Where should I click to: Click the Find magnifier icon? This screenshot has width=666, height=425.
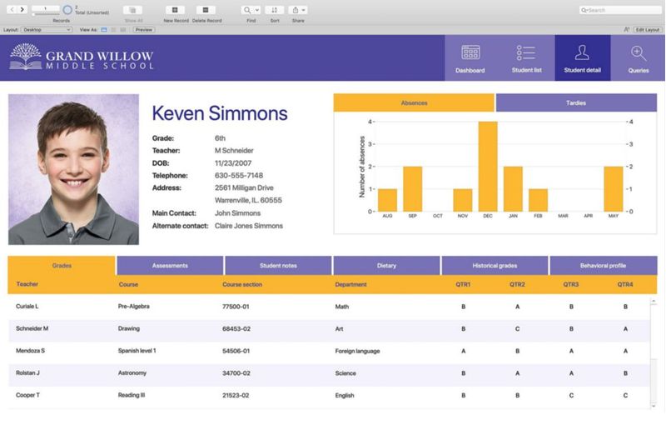point(246,10)
